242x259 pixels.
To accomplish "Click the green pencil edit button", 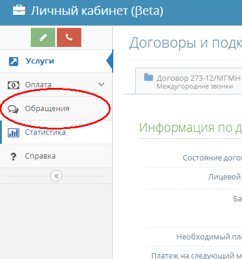I will pyautogui.click(x=43, y=37).
